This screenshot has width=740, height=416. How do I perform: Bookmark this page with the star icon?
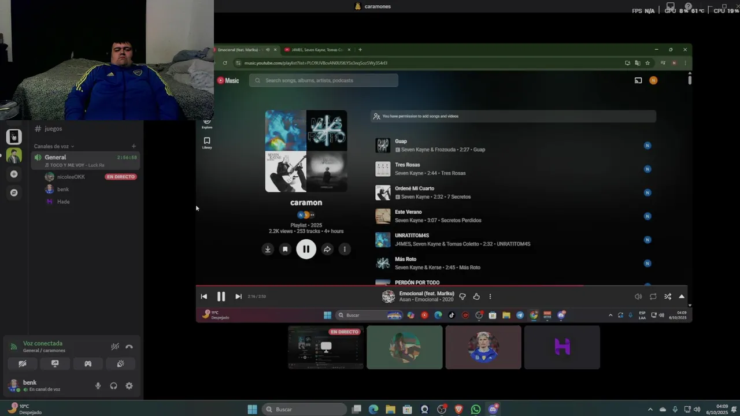pyautogui.click(x=647, y=63)
